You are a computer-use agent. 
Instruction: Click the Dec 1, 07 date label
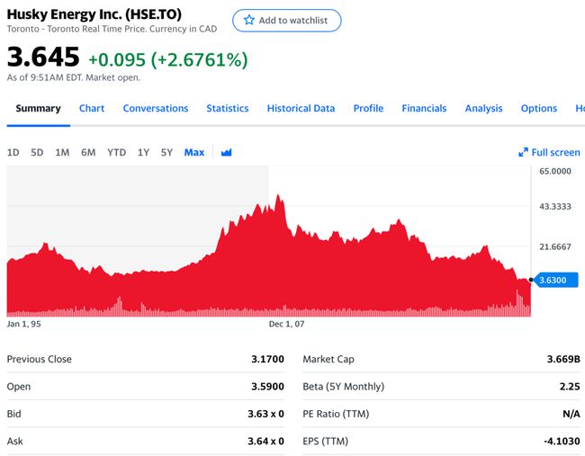286,324
